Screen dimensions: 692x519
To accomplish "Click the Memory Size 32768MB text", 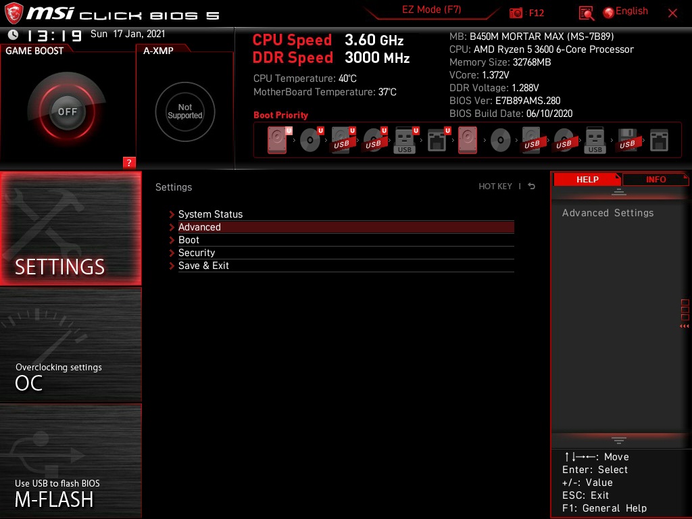I will (500, 62).
